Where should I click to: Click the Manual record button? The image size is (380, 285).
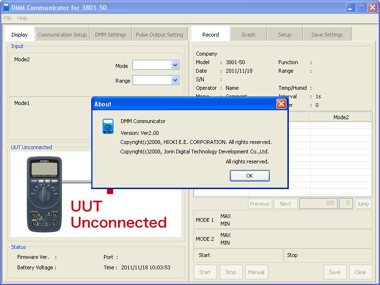(x=256, y=272)
